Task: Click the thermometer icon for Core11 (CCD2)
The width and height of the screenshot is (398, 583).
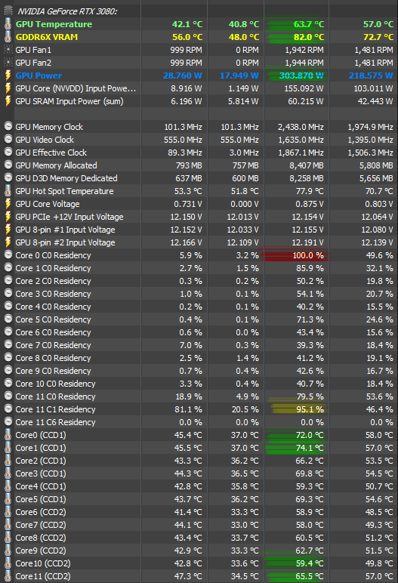Action: (x=8, y=576)
